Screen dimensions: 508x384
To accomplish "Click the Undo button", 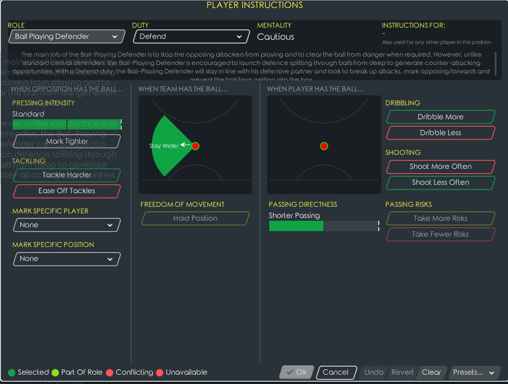I will [374, 372].
